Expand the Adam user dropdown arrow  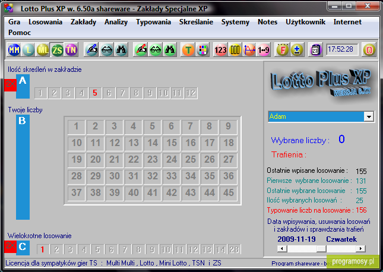369,116
